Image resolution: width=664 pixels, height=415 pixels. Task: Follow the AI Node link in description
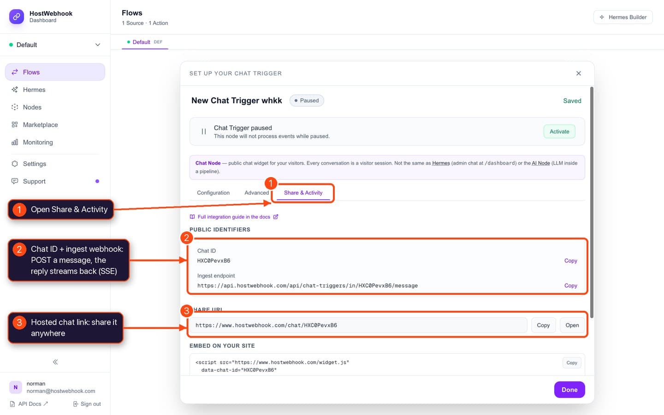(541, 163)
